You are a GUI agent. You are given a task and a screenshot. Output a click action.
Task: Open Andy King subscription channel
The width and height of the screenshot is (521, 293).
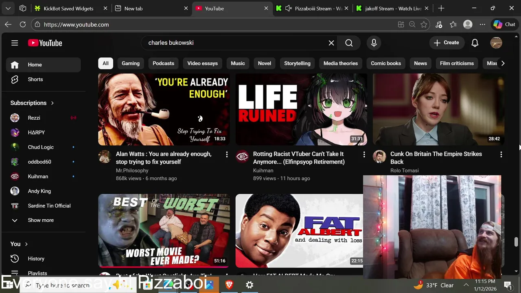tap(43, 191)
